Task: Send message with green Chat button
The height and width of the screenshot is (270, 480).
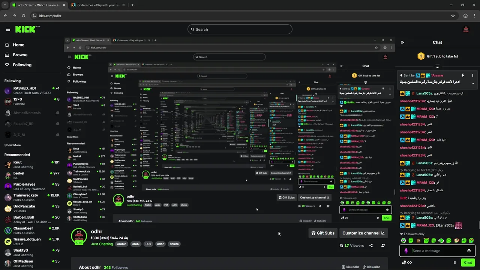Action: (468, 262)
